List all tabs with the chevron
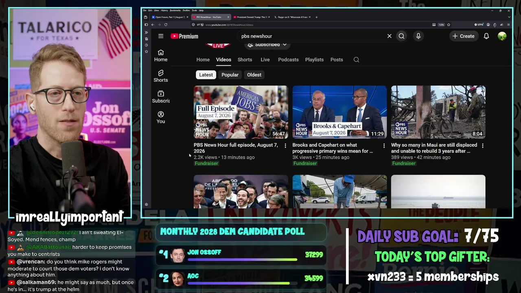Screen dimensions: 521x293 (509, 17)
